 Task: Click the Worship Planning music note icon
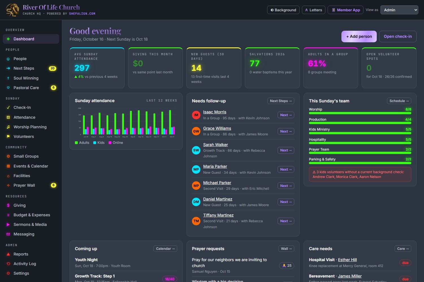point(8,127)
